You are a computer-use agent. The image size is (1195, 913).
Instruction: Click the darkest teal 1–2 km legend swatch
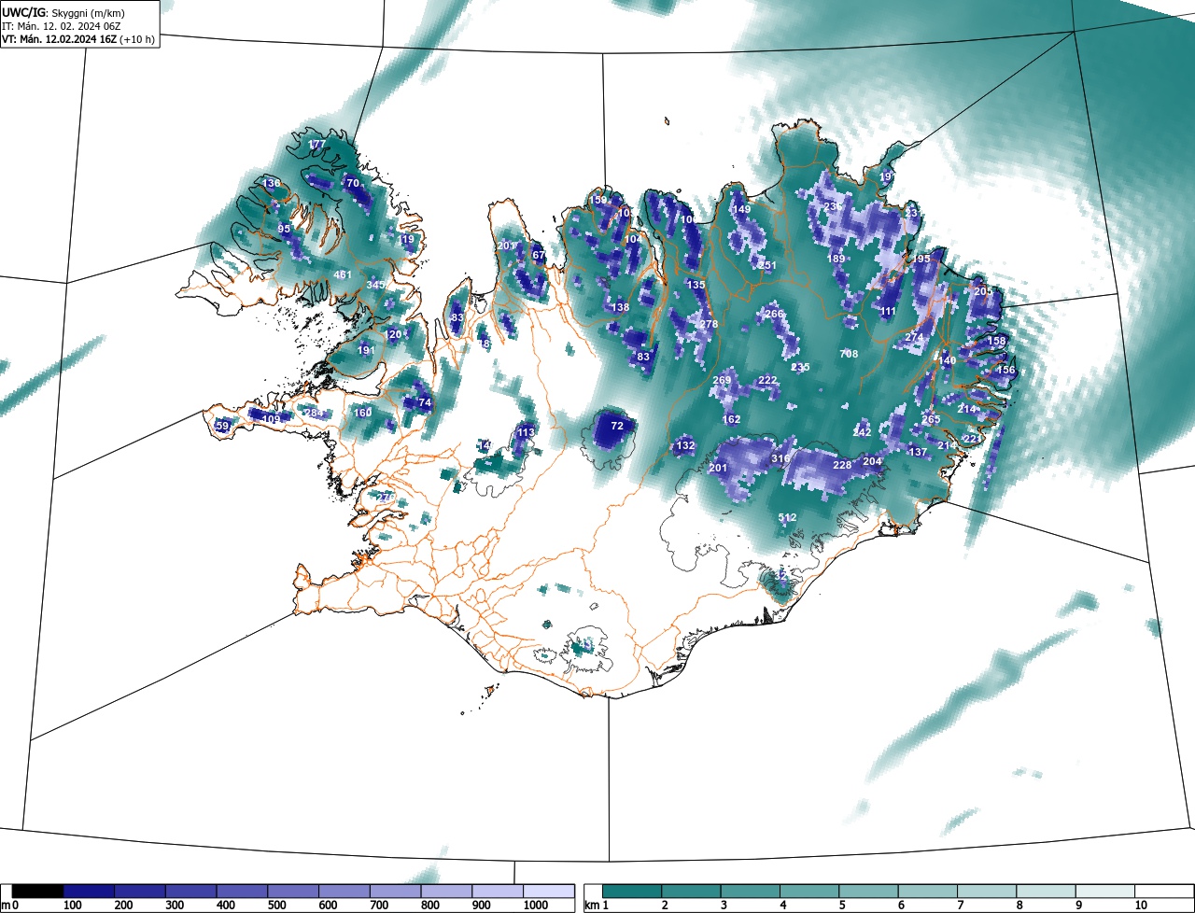coord(632,891)
